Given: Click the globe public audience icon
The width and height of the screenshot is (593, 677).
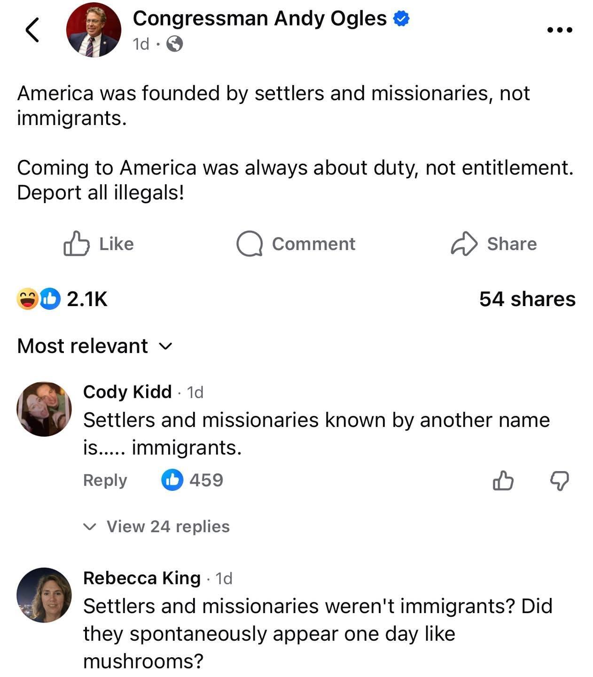Looking at the screenshot, I should [x=175, y=44].
